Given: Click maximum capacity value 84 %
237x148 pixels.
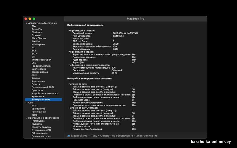Looking at the screenshot, I should click(114, 73).
